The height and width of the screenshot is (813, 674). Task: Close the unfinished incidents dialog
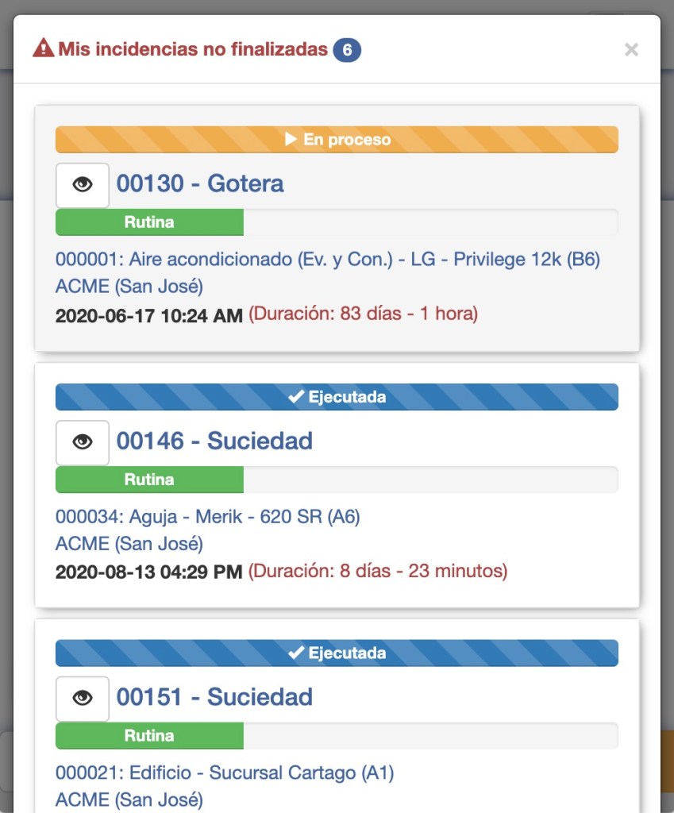(x=631, y=50)
